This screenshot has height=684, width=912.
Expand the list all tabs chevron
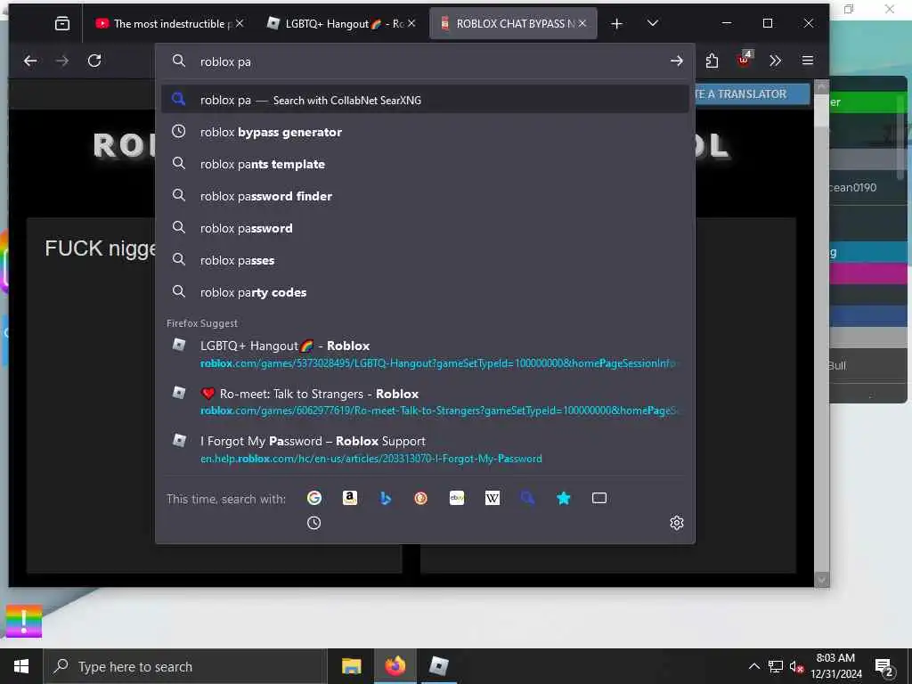pyautogui.click(x=653, y=23)
